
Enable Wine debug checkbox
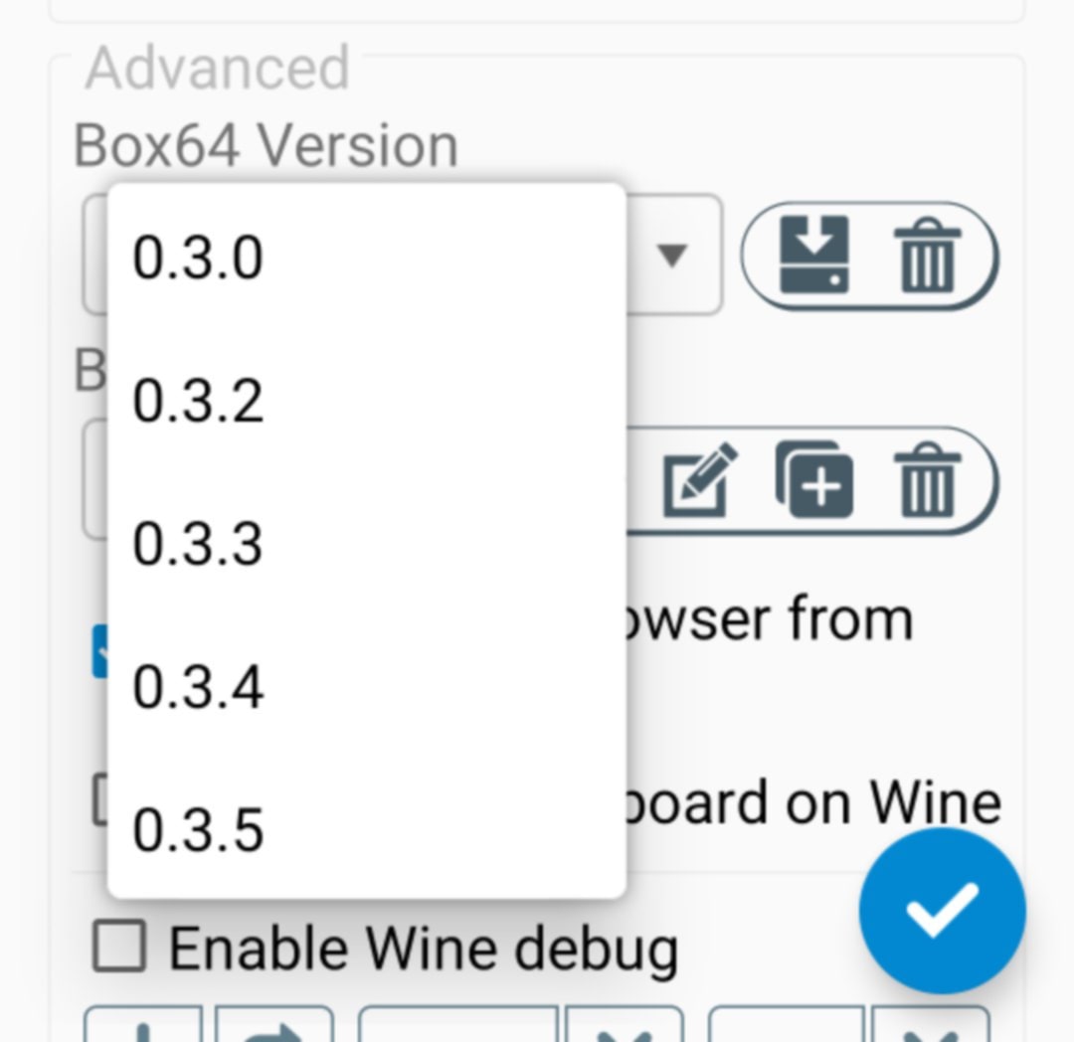click(118, 947)
